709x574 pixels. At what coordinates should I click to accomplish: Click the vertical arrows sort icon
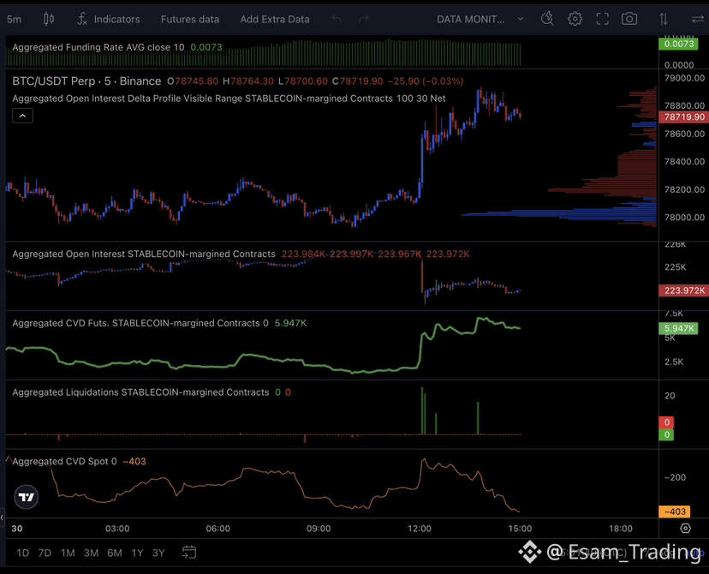[x=664, y=19]
